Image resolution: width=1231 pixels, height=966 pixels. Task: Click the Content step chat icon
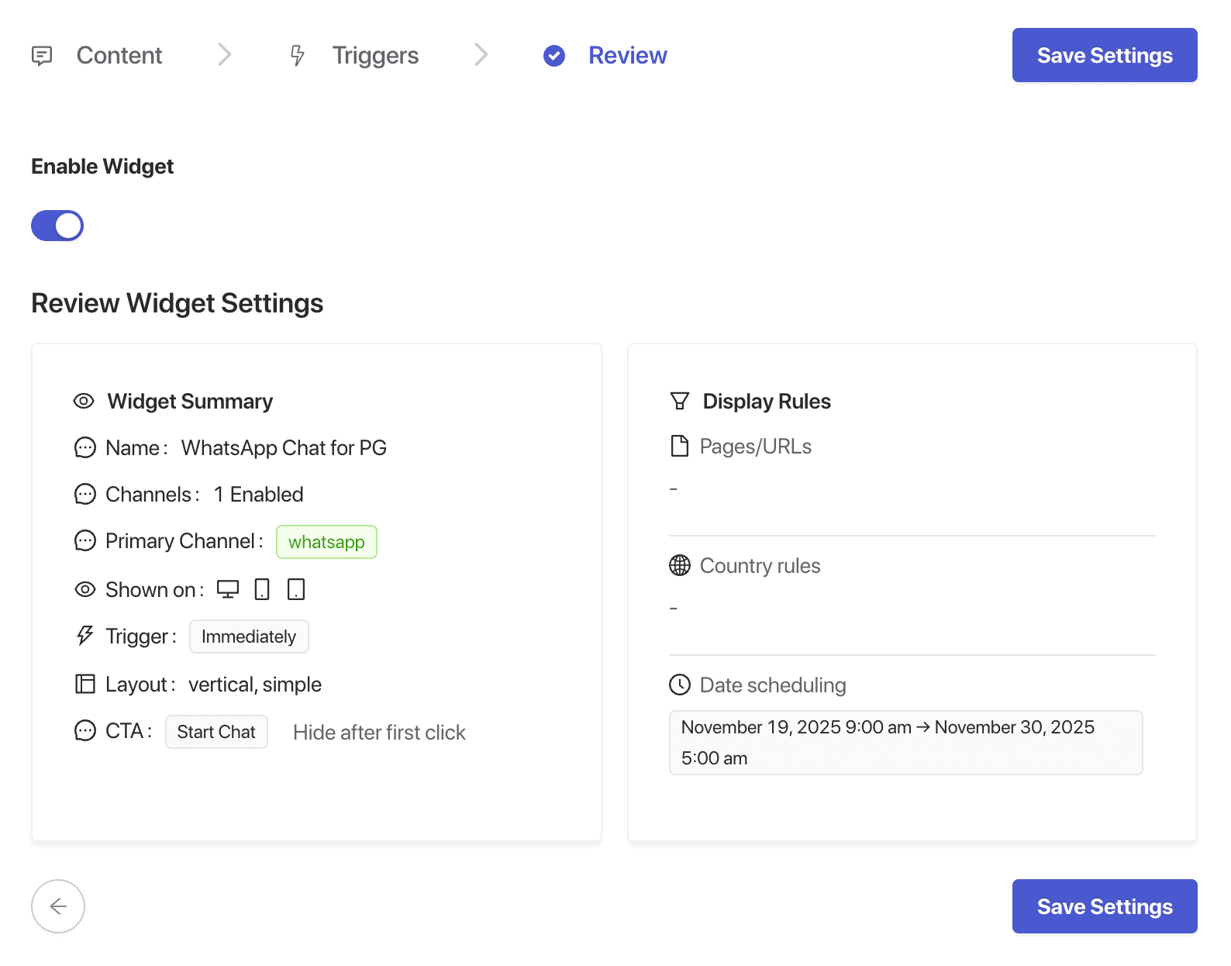(x=42, y=56)
